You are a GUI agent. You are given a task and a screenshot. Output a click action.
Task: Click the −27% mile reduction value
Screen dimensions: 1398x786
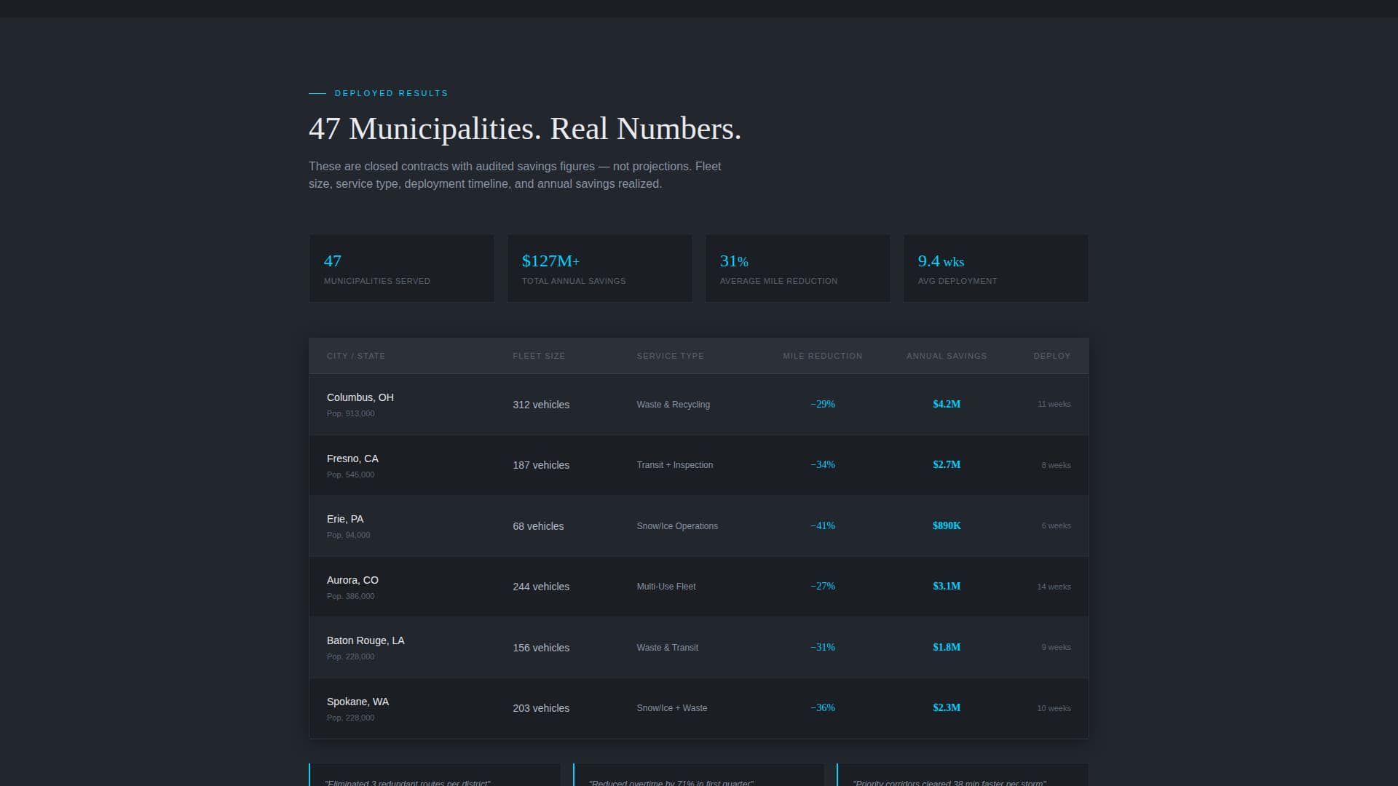[x=823, y=586]
